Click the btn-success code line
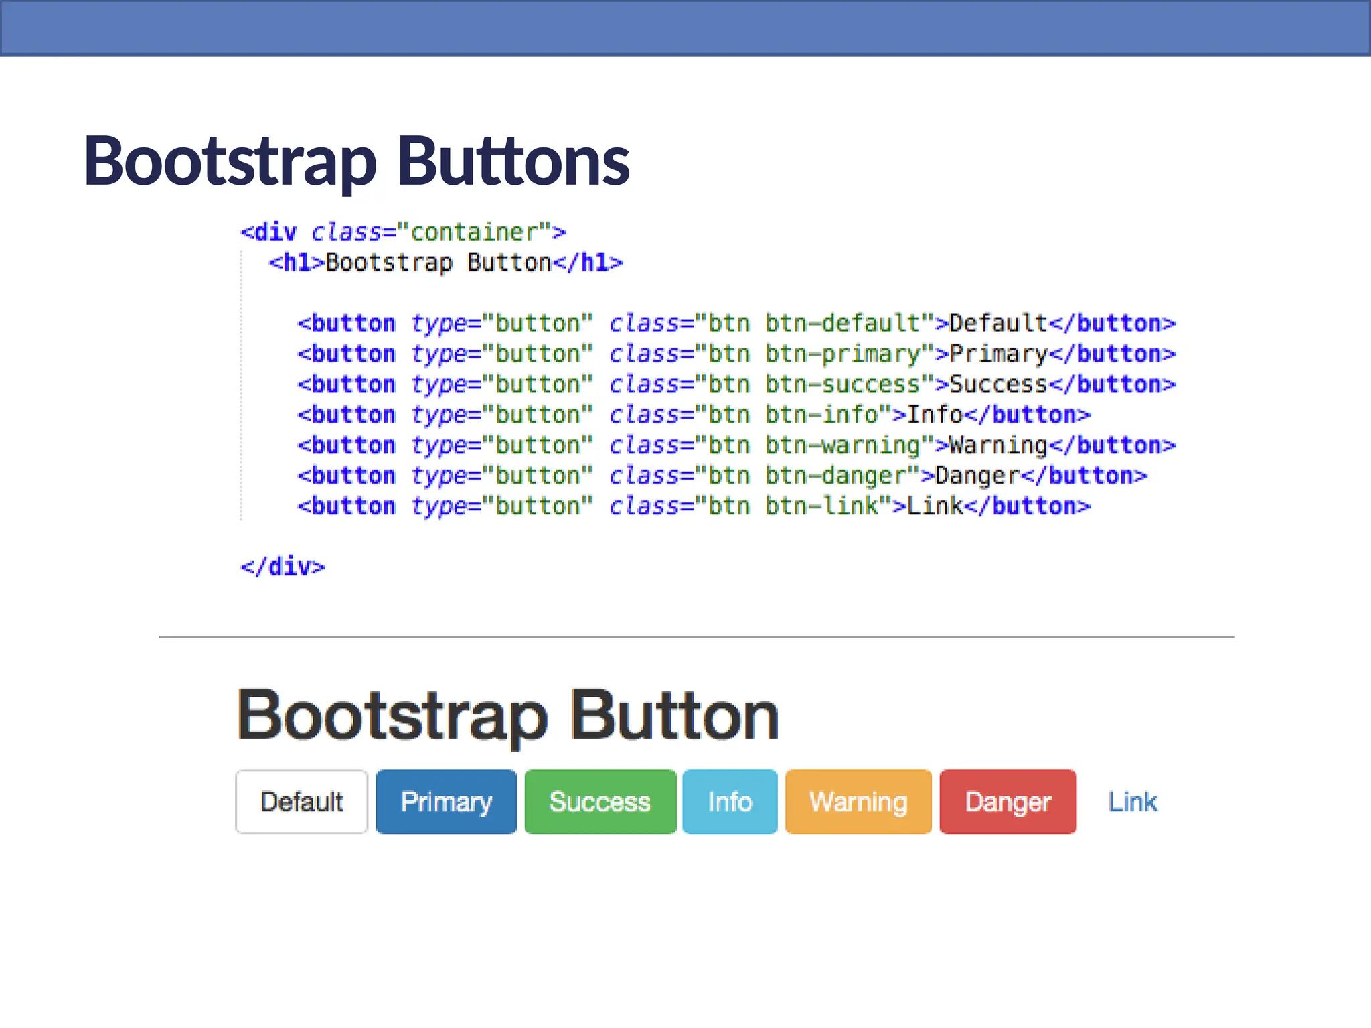Viewport: 1371px width, 1028px height. (736, 384)
